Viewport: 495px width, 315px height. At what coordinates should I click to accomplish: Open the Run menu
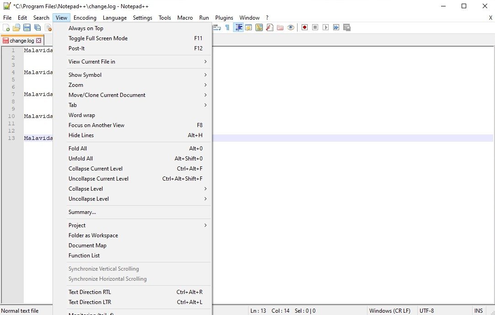[204, 18]
